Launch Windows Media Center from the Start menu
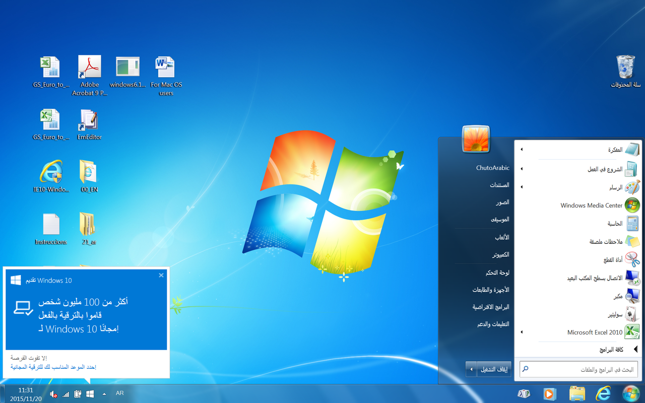Viewport: 645px width, 403px height. pyautogui.click(x=578, y=206)
